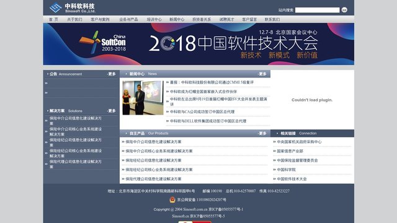Image resolution: width=397 pixels, height=223 pixels.
Task: Open 保险代理公司信息化建设解决方案 under Our Products
Action: point(153,179)
